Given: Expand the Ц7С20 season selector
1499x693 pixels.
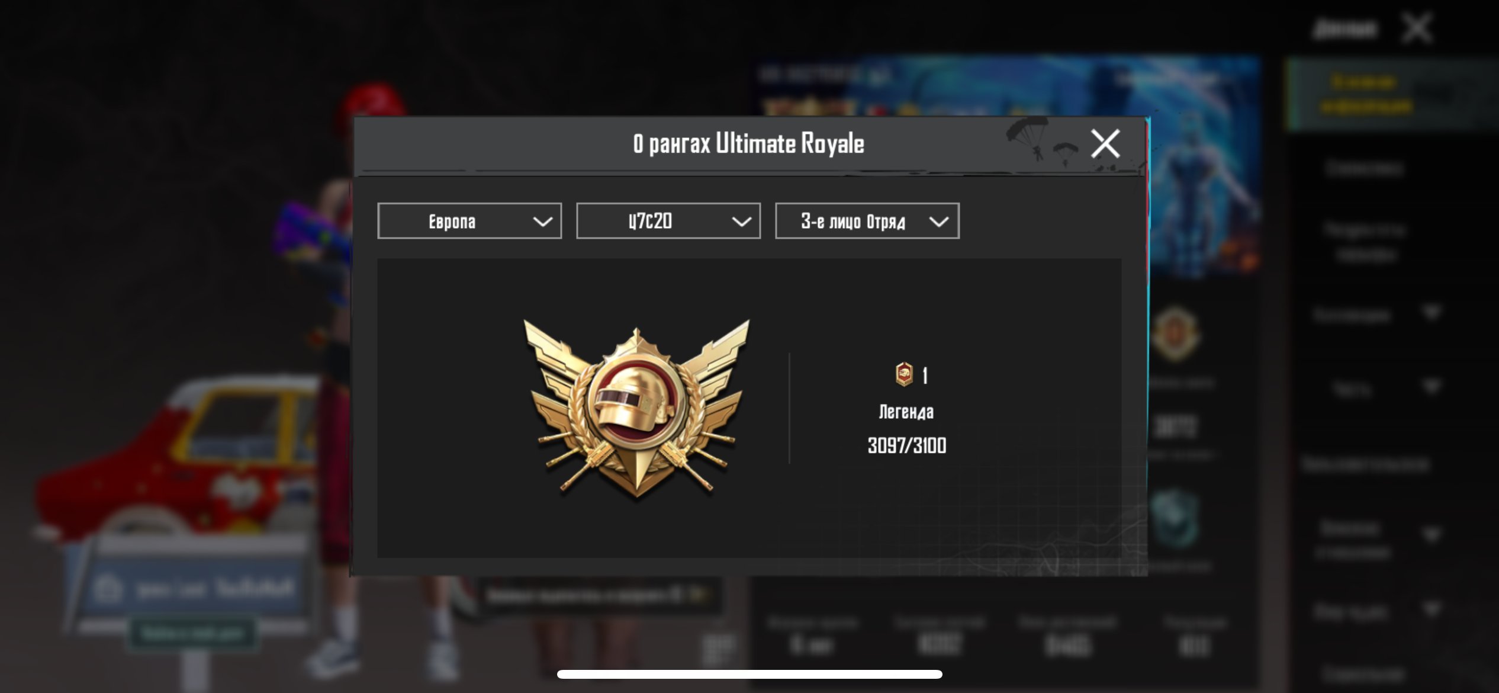Looking at the screenshot, I should 668,221.
